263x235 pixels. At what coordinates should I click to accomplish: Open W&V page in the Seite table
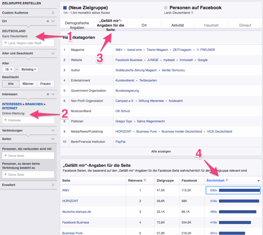pos(65,190)
